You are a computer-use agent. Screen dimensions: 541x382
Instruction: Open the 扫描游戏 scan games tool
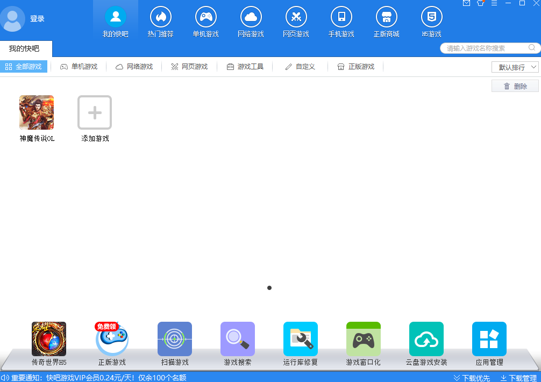pyautogui.click(x=174, y=339)
